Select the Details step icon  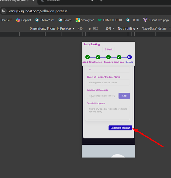coord(129,57)
